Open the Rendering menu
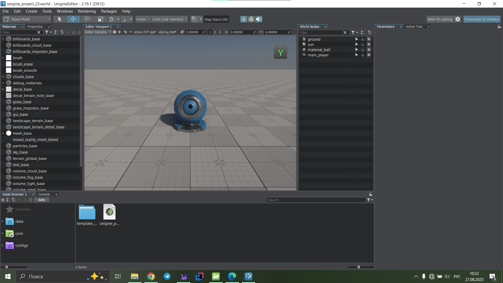Image resolution: width=503 pixels, height=283 pixels. [x=87, y=11]
